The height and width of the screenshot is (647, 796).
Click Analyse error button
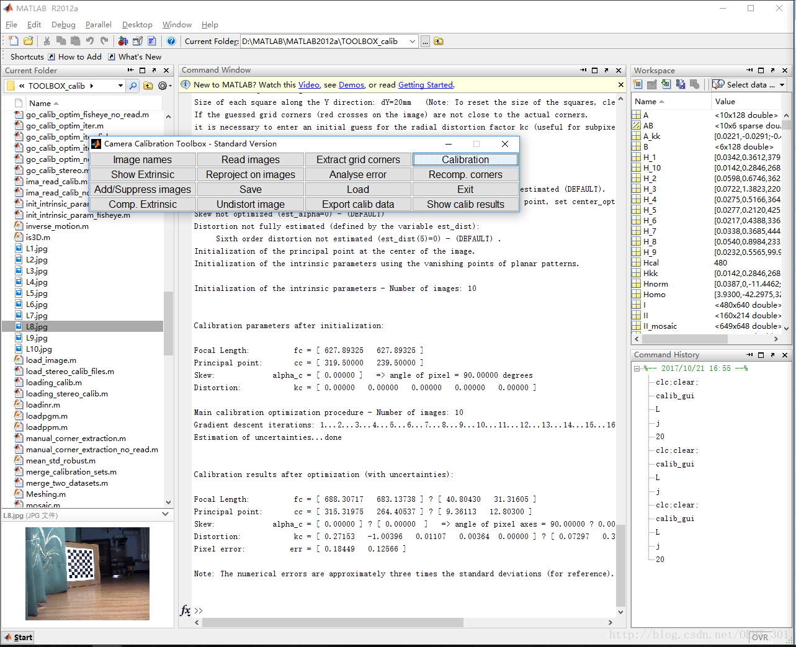tap(358, 174)
